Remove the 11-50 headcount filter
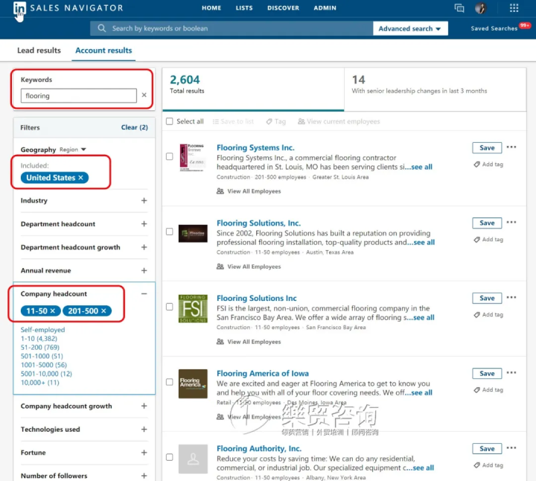This screenshot has width=536, height=481. (52, 310)
